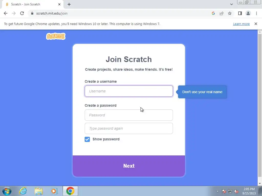Click the address bar URL

click(52, 13)
